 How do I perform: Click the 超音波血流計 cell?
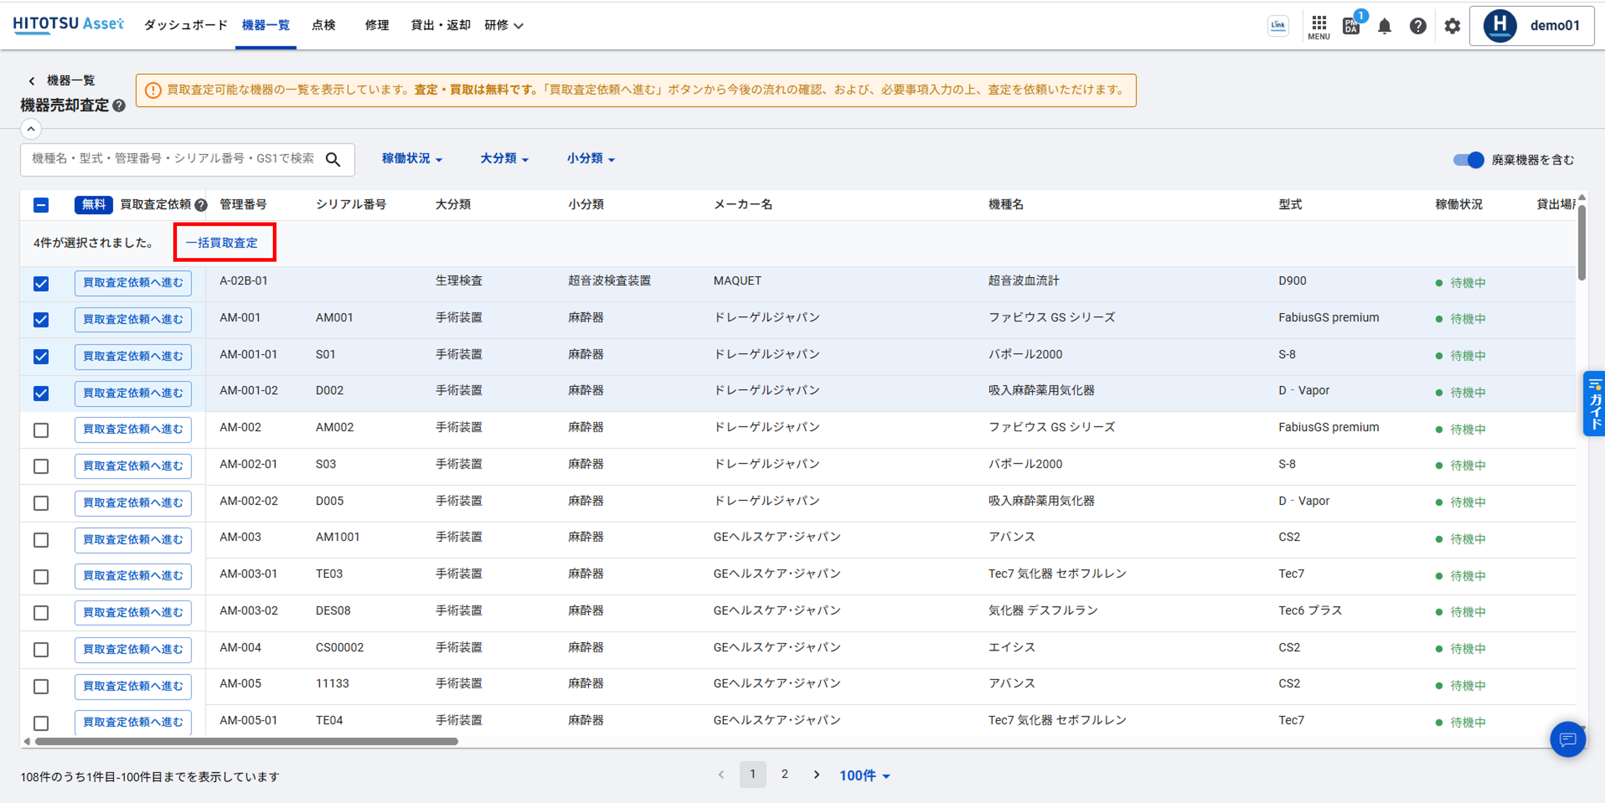tap(1023, 281)
